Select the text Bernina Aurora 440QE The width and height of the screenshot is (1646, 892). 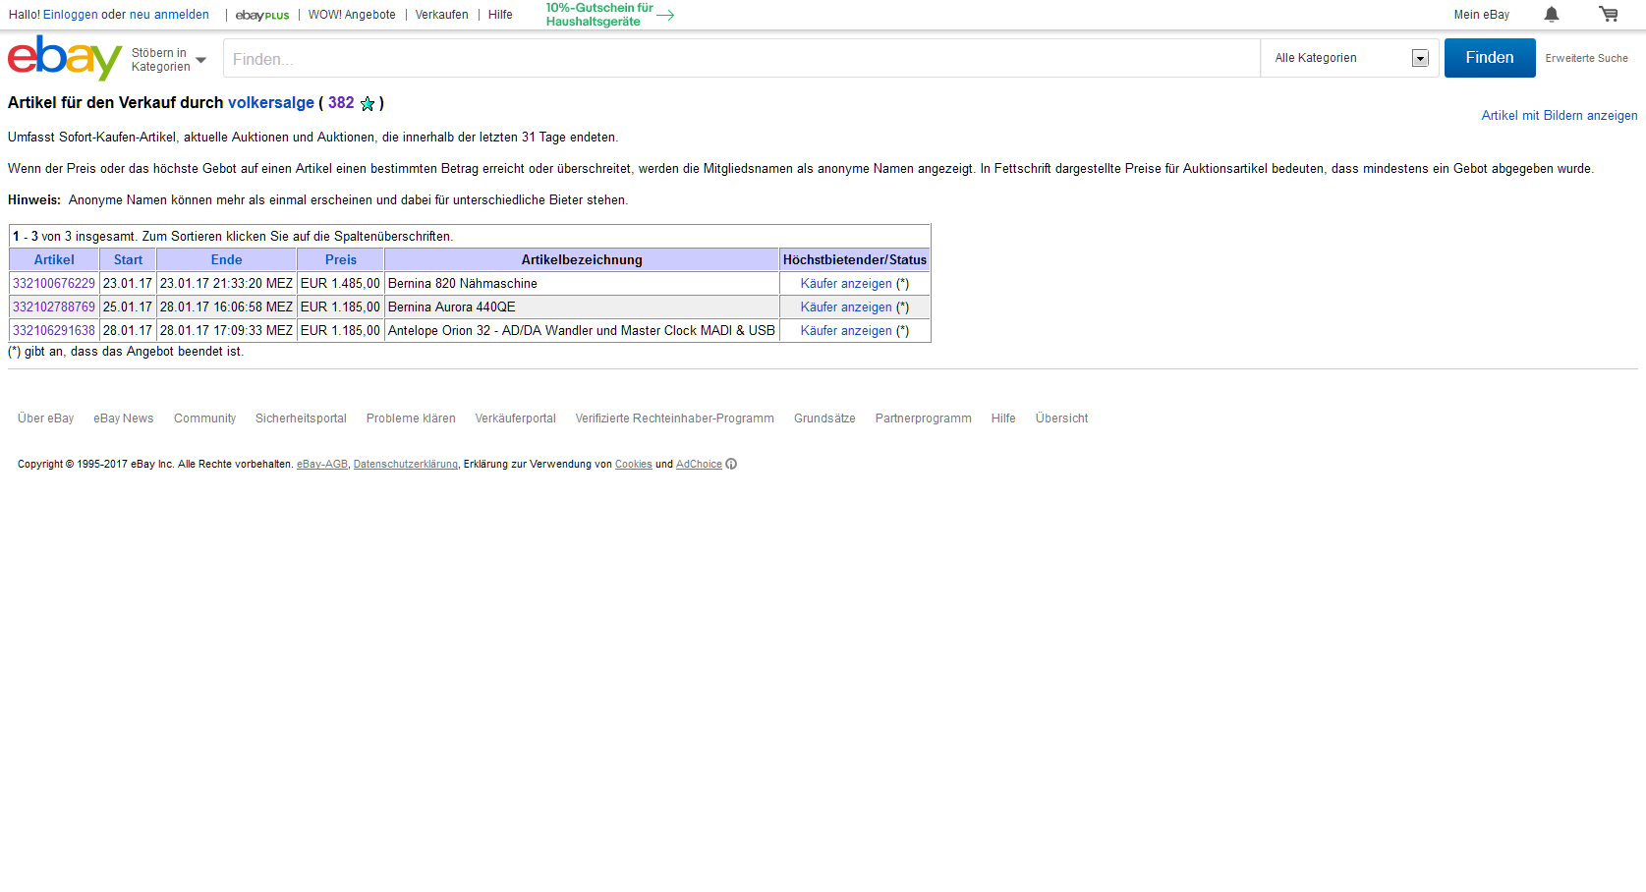click(452, 307)
